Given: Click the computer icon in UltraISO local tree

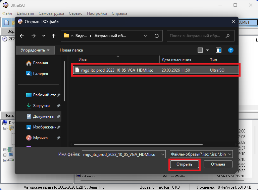Looking at the screenshot, I should [x=5, y=122].
